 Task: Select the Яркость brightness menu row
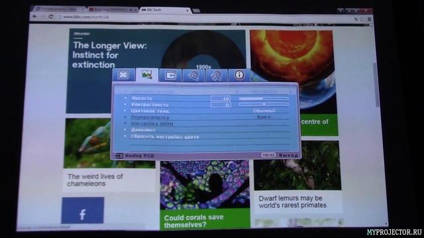click(x=206, y=99)
